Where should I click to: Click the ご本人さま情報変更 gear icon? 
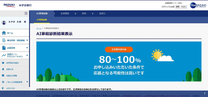click(3, 82)
